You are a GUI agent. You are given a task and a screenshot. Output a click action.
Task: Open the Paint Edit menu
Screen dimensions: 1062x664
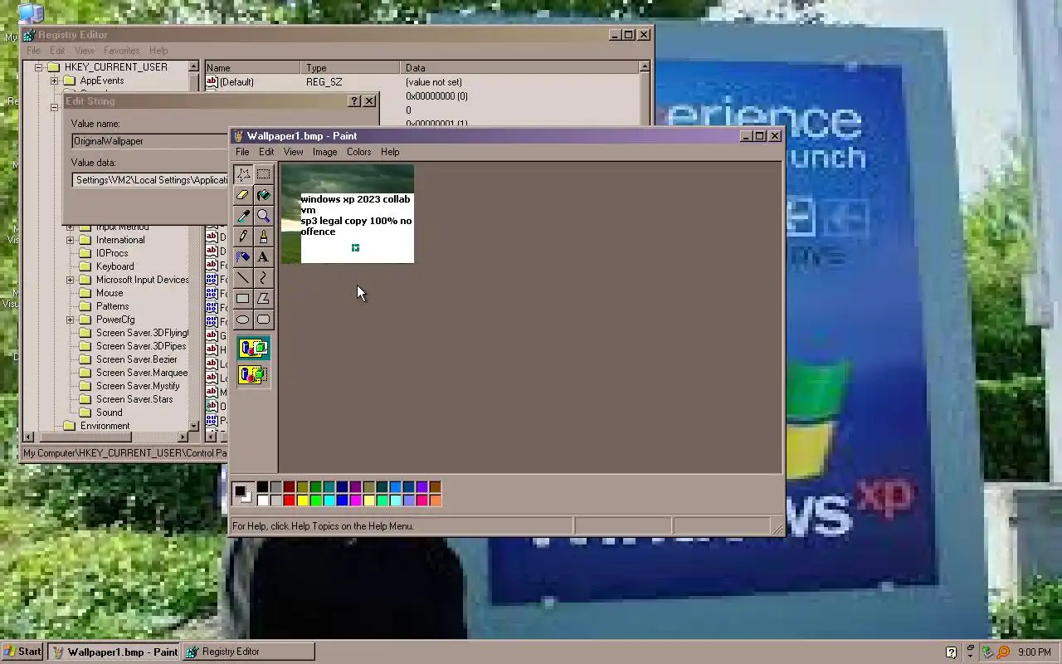tap(266, 152)
